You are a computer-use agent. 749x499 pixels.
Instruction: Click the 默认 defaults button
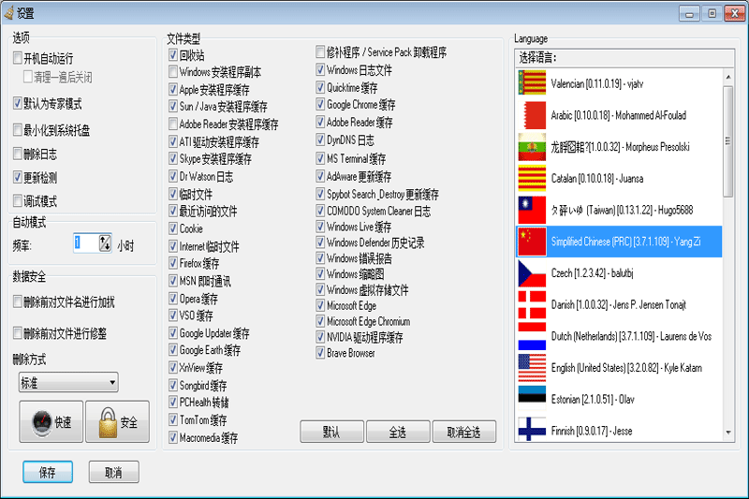click(x=331, y=432)
